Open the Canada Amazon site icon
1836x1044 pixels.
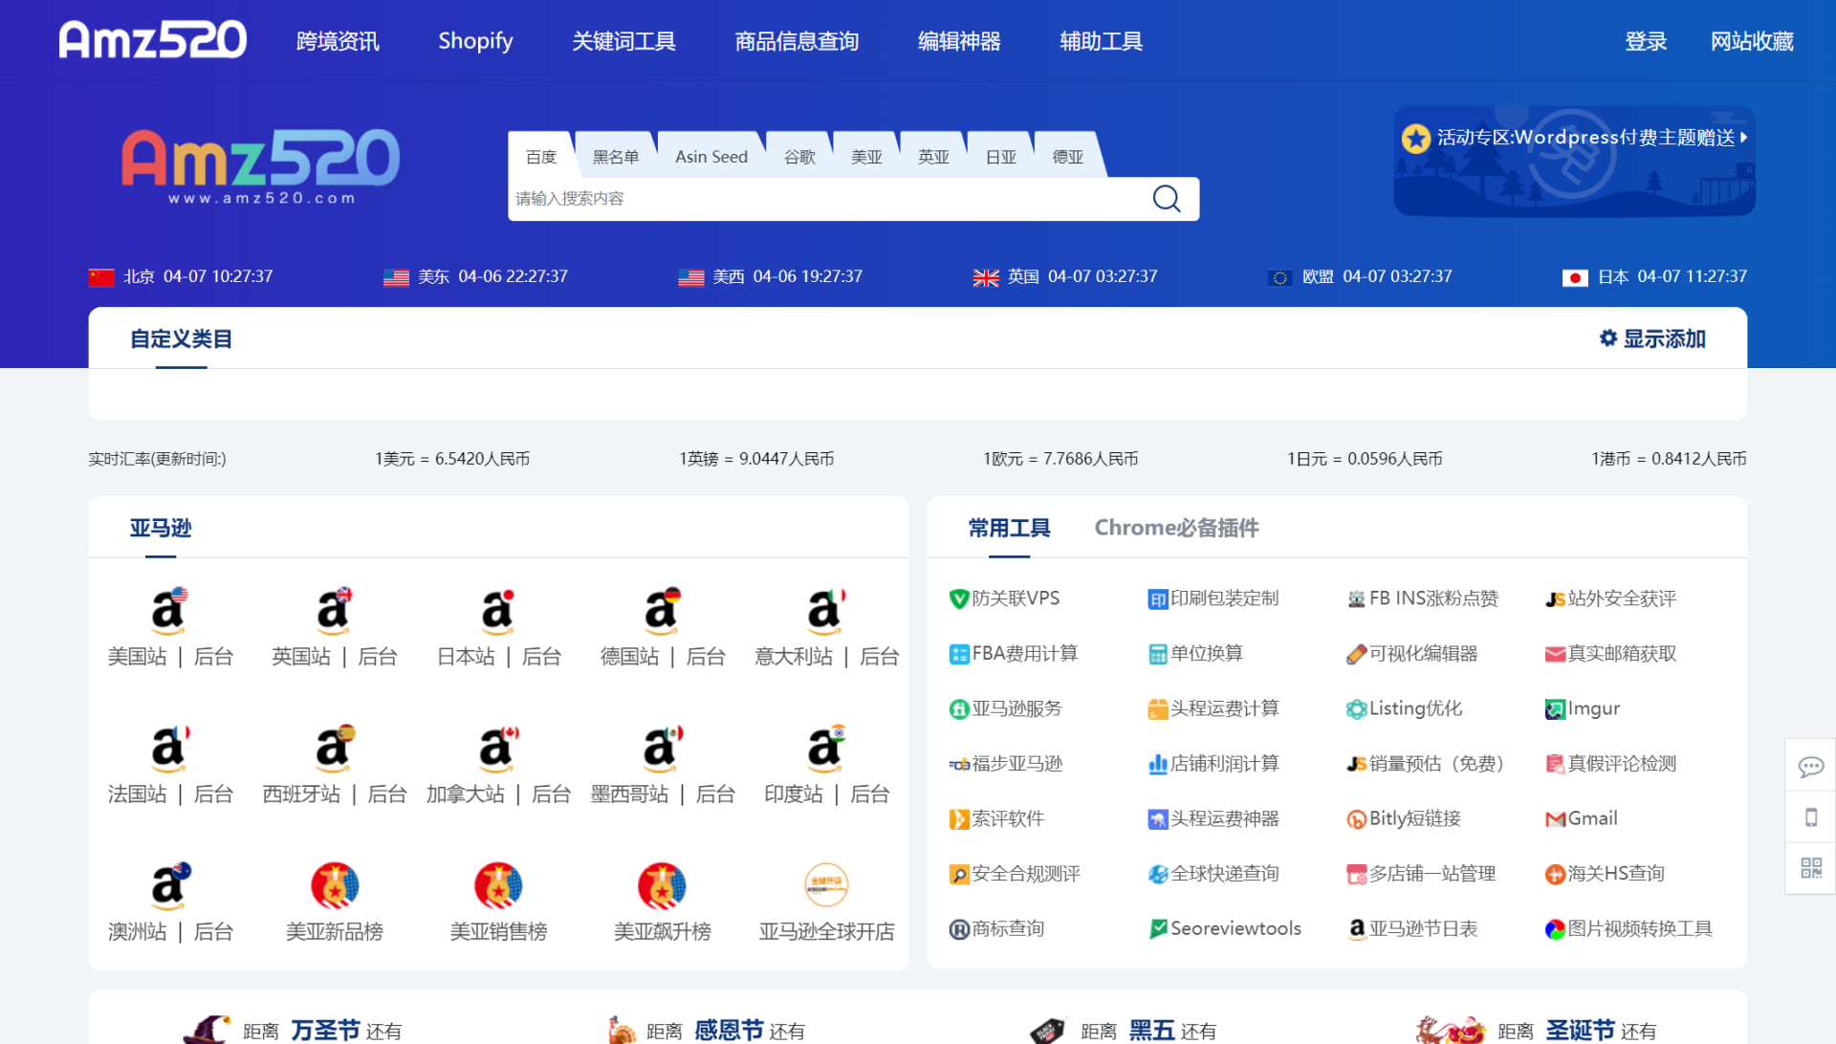(498, 749)
